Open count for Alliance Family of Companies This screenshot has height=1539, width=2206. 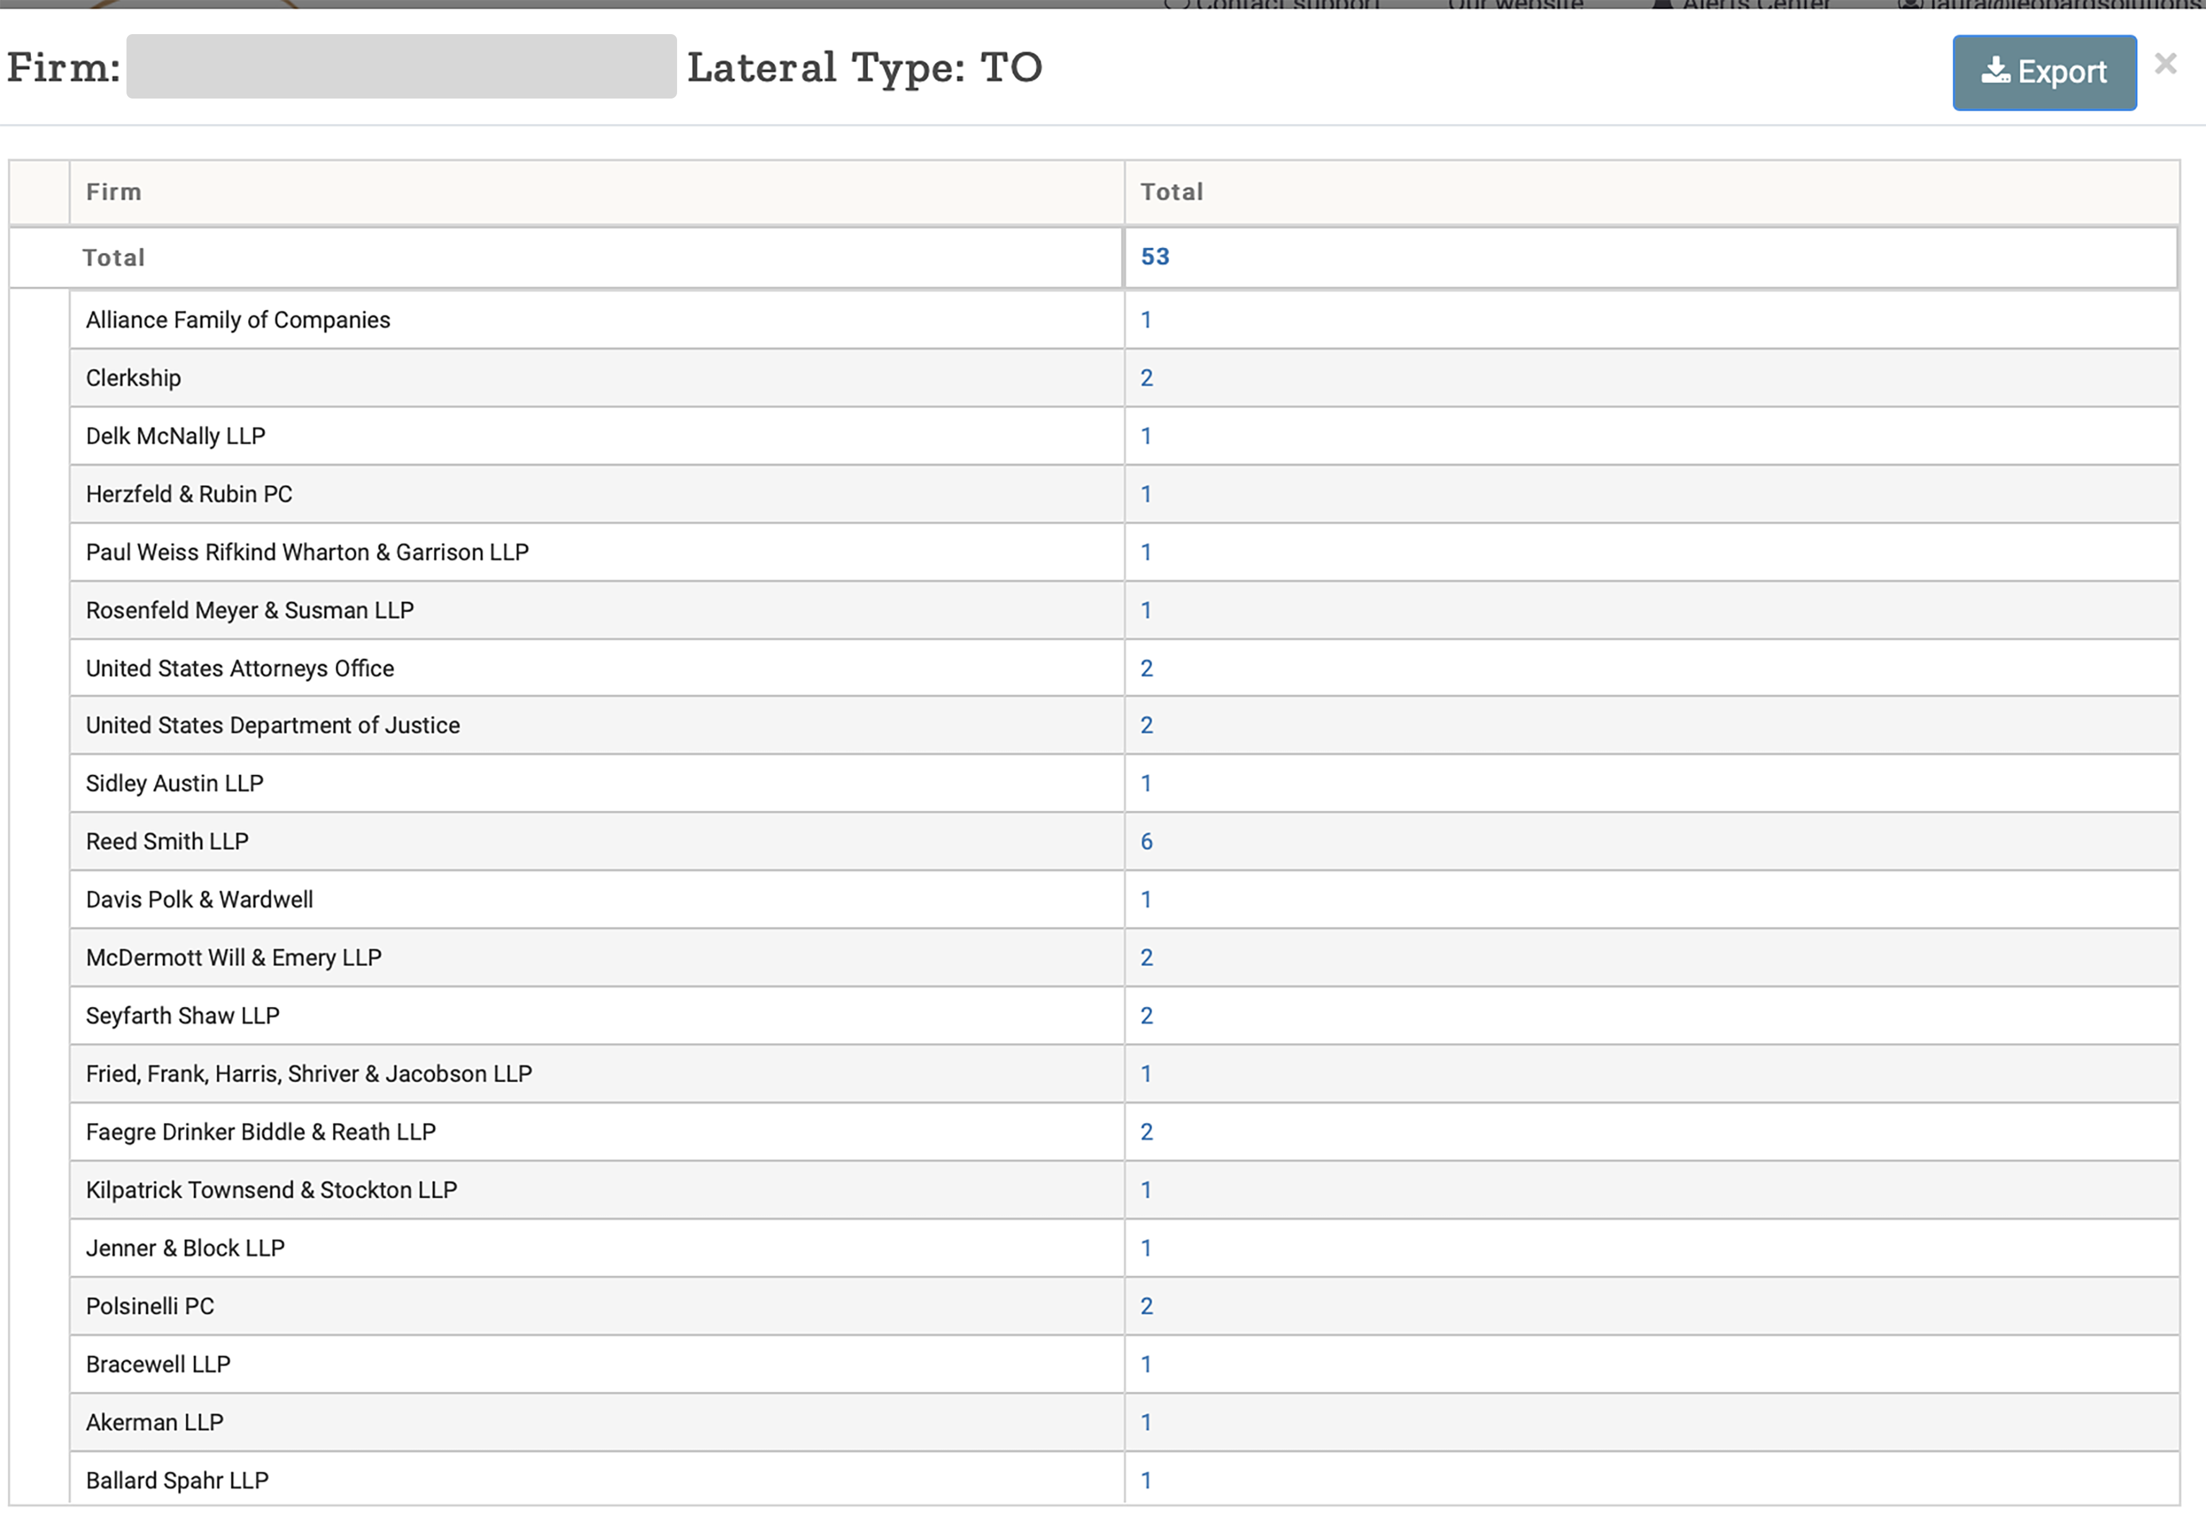[x=1146, y=320]
